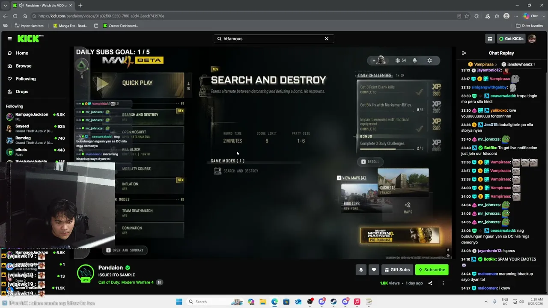Screen dimensions: 548x308
Task: Click the fil language tag
Action: click(x=160, y=282)
